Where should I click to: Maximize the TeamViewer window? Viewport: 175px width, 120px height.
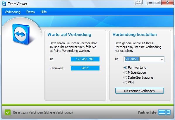(158, 2)
